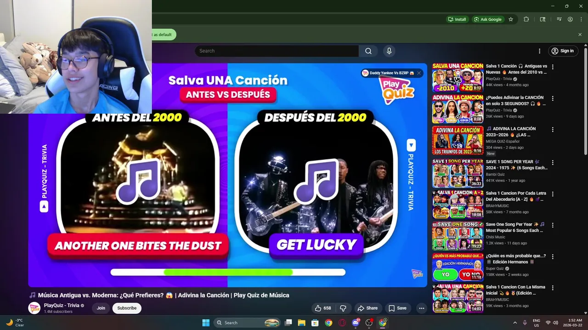
Task: Click the YouTube search input field
Action: pos(277,51)
